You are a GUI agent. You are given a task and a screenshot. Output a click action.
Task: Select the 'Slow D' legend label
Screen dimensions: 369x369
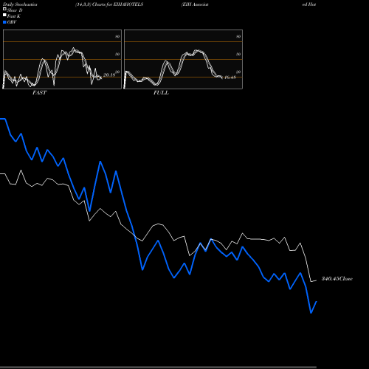[15, 10]
